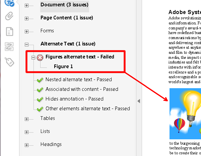Open the Order panel icon
The width and height of the screenshot is (201, 156).
(x=9, y=46)
